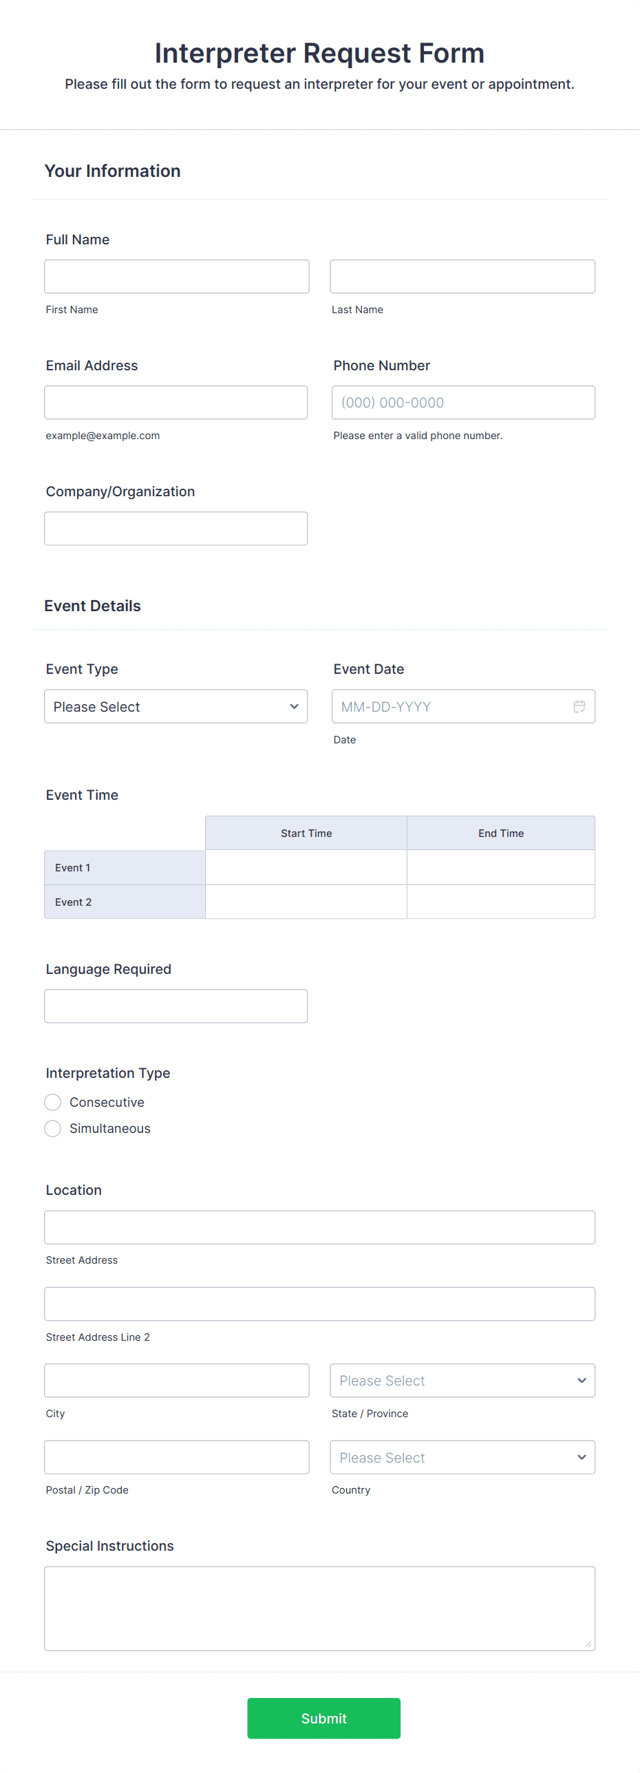Click the Event 1 Start Time cell
This screenshot has height=1773, width=640.
(306, 867)
